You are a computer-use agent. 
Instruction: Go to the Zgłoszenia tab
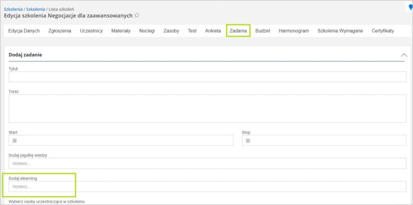click(x=60, y=31)
